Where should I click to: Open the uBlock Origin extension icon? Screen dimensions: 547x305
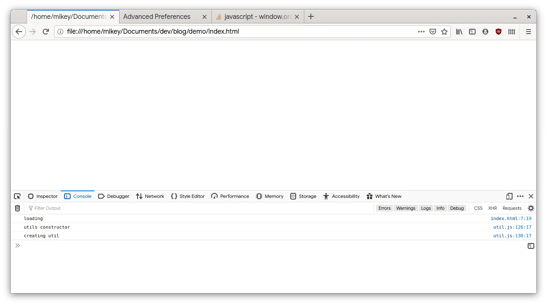[x=499, y=32]
